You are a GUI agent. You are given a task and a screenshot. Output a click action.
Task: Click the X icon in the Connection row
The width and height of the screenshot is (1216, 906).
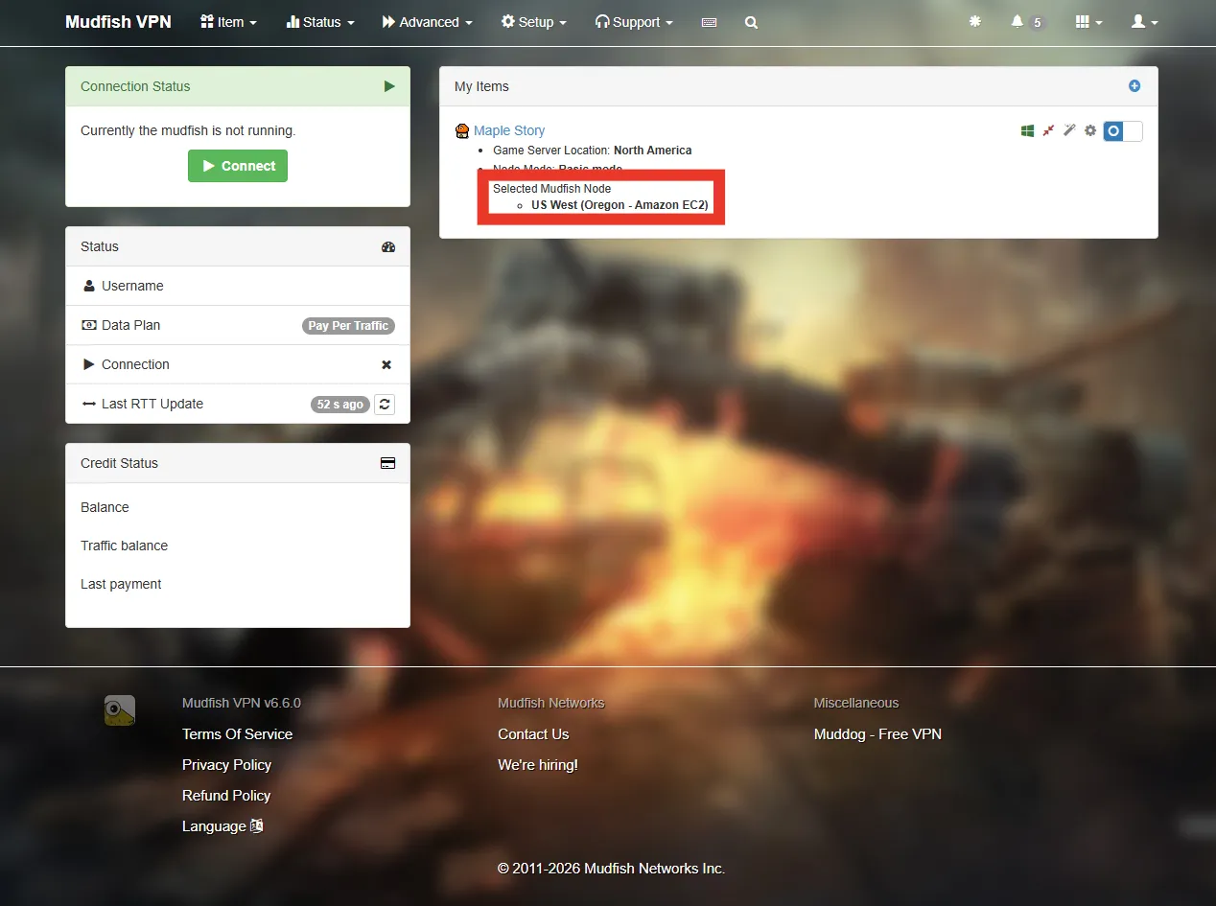pos(386,364)
